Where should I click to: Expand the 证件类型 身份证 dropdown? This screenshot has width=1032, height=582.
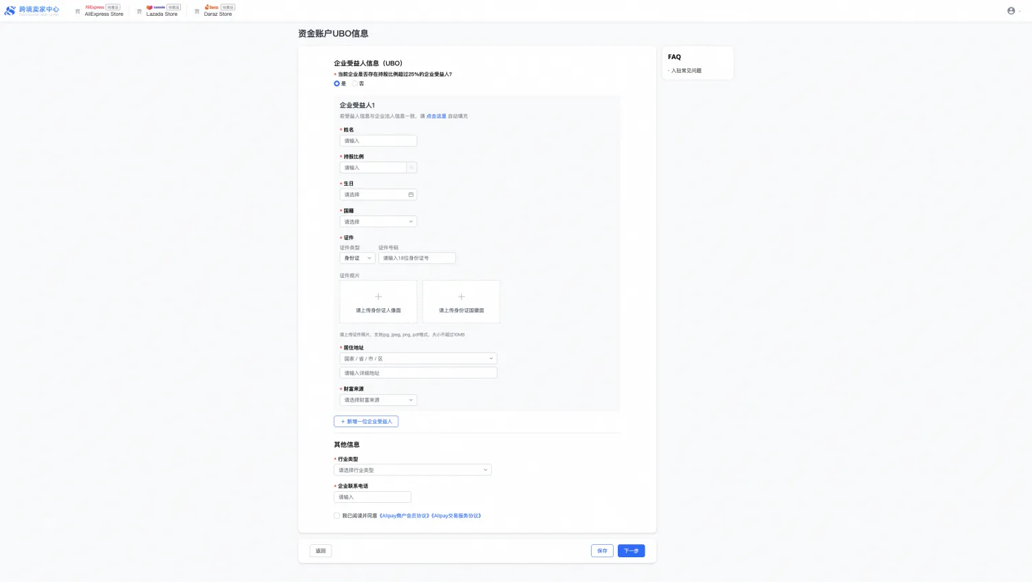tap(357, 258)
